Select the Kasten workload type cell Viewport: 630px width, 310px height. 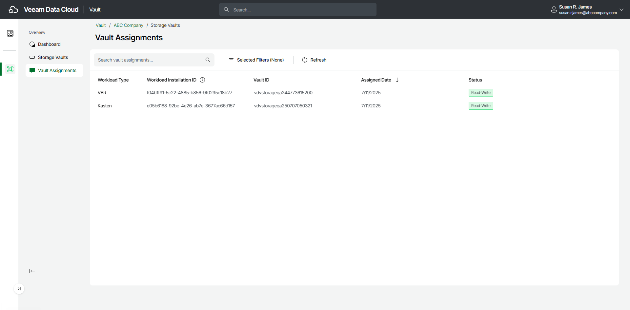105,106
